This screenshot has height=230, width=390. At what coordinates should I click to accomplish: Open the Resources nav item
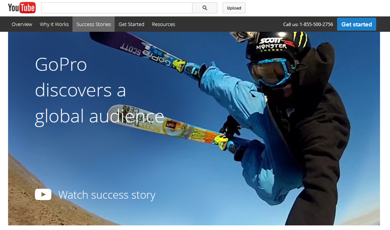point(163,24)
